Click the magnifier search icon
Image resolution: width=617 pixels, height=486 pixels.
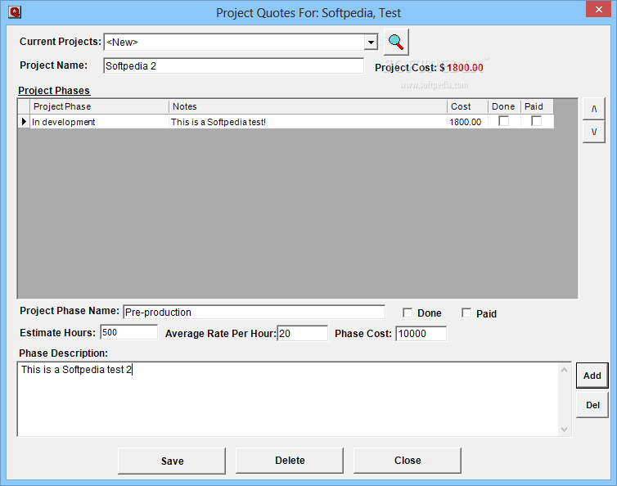[396, 42]
